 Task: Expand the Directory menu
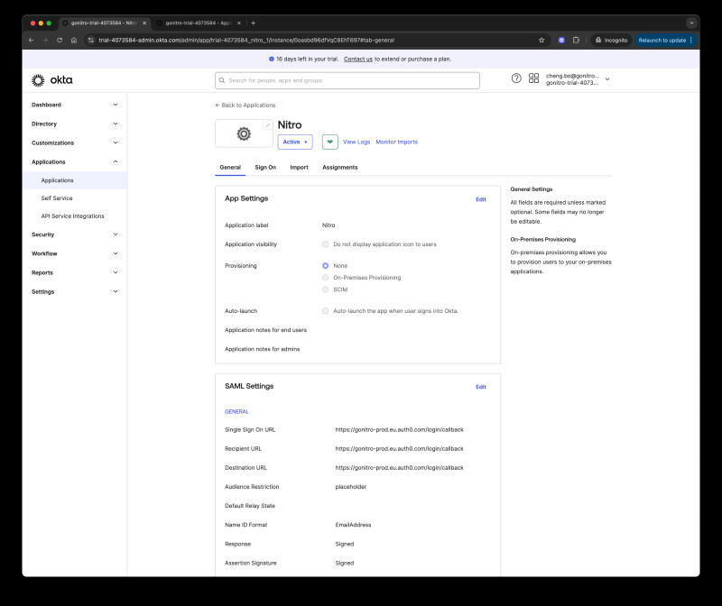coord(75,124)
